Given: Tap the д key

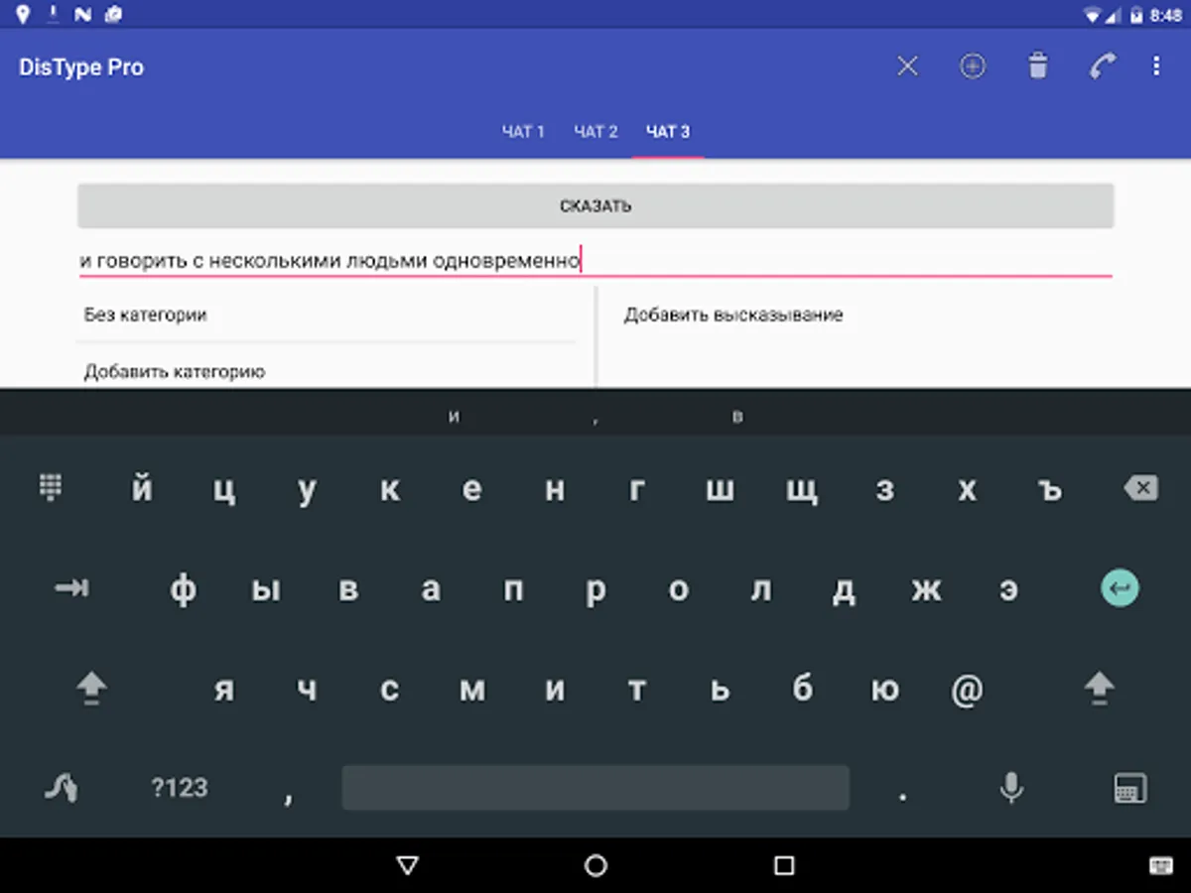Looking at the screenshot, I should (844, 591).
